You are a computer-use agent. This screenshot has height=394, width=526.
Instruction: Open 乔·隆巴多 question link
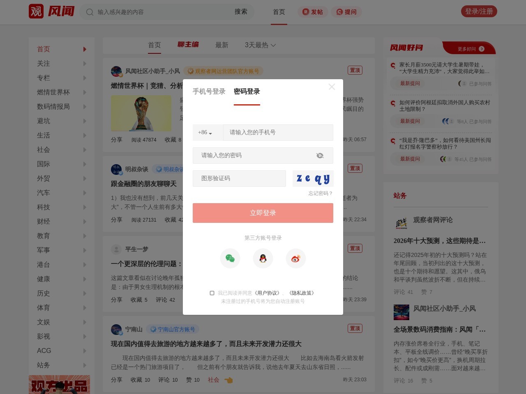(x=445, y=144)
